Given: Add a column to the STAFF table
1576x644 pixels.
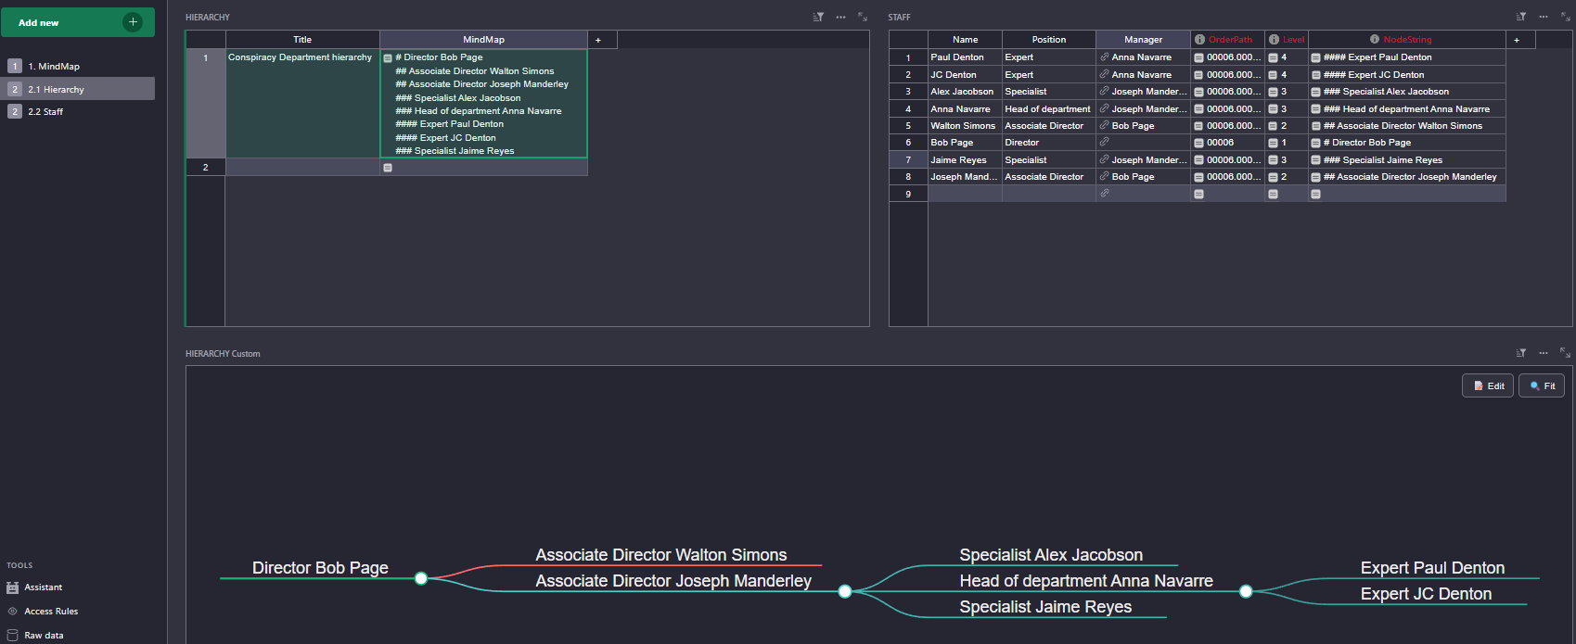Looking at the screenshot, I should coord(1517,40).
